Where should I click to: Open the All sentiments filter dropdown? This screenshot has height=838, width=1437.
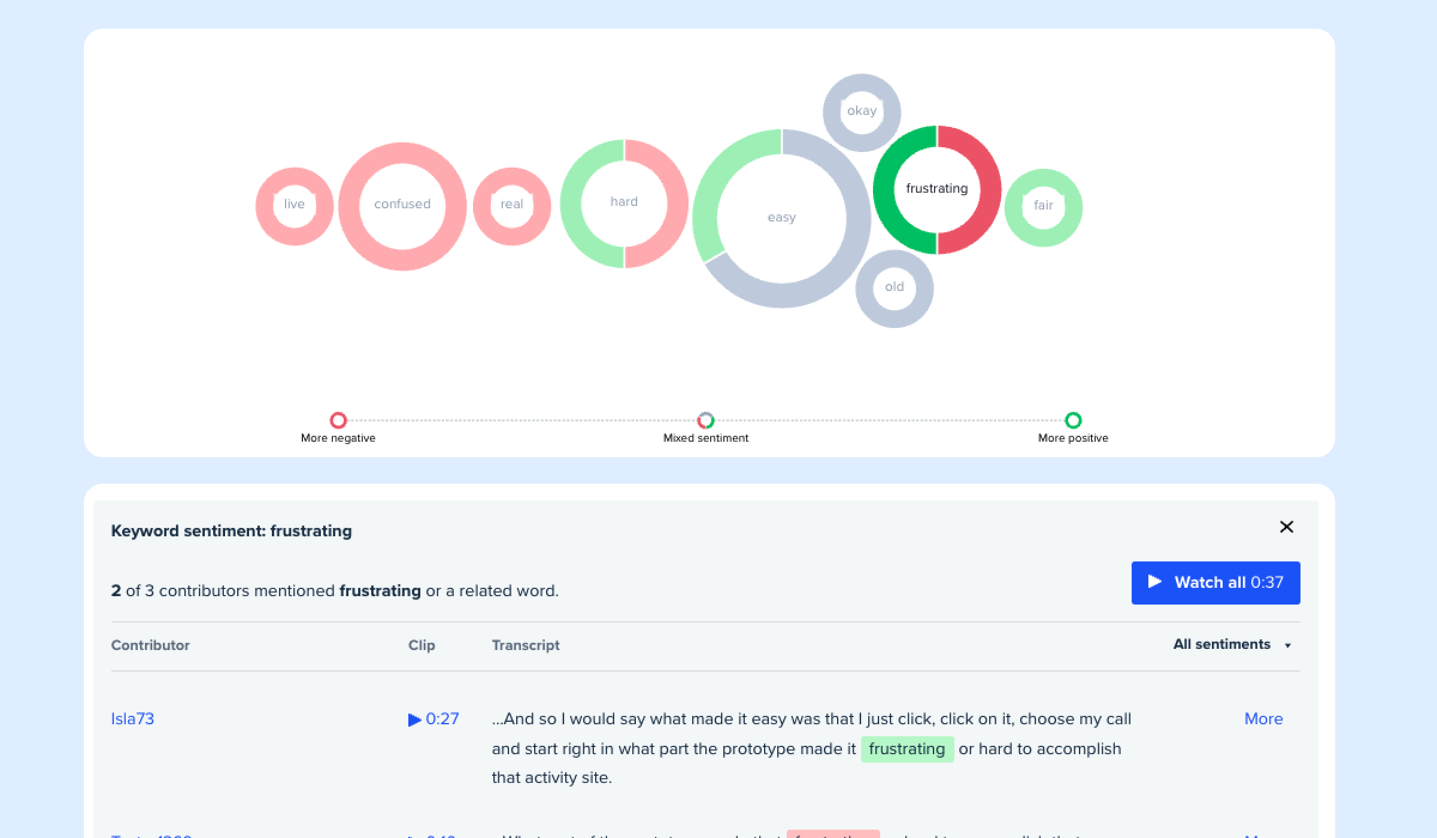tap(1232, 645)
